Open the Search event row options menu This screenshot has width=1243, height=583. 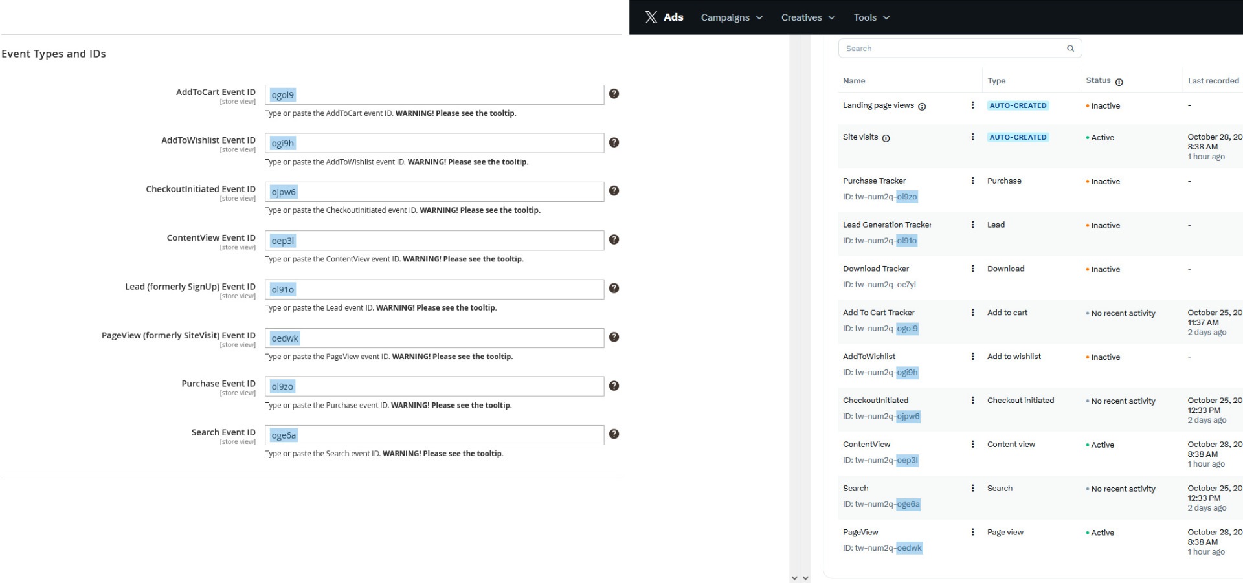coord(972,489)
